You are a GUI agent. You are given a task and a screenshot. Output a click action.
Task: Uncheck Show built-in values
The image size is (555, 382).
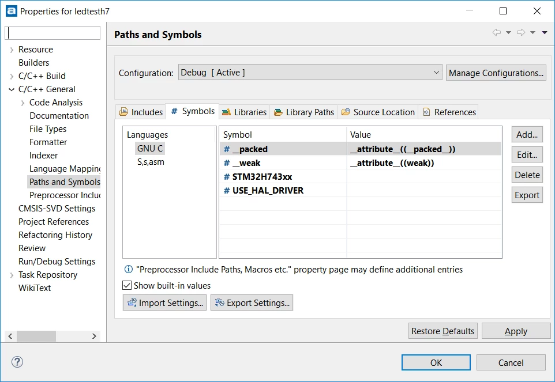pos(127,286)
